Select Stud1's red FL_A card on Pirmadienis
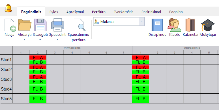219x110 pixels. [x=38, y=57]
